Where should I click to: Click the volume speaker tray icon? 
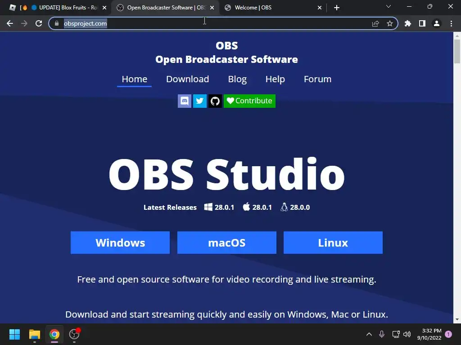tap(407, 334)
